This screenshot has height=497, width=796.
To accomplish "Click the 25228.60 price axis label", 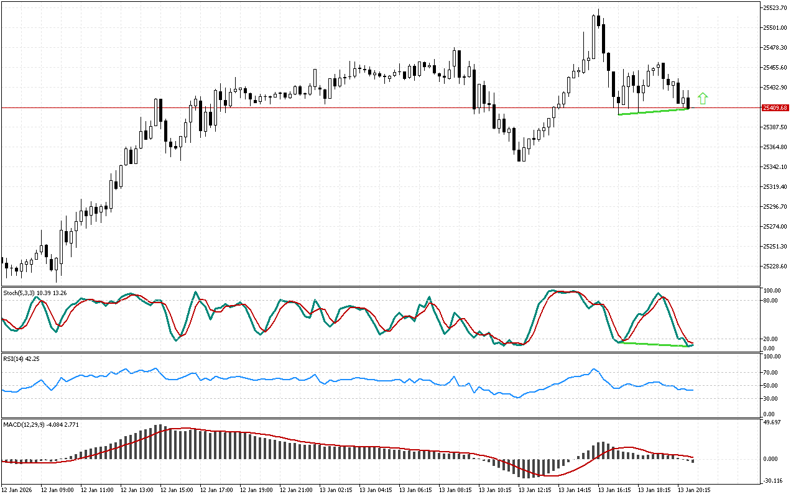I will (x=775, y=267).
